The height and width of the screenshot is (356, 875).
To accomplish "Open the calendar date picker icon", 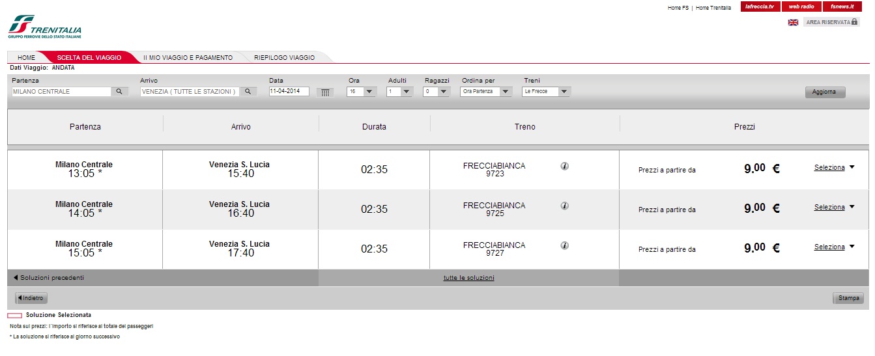I will [325, 92].
